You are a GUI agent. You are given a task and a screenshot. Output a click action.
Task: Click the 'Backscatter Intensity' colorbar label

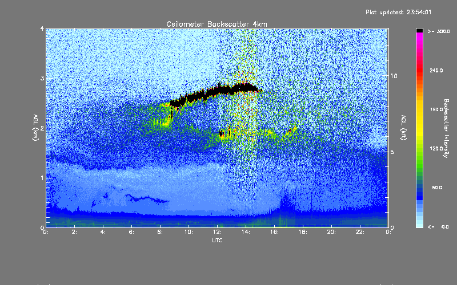click(x=446, y=128)
